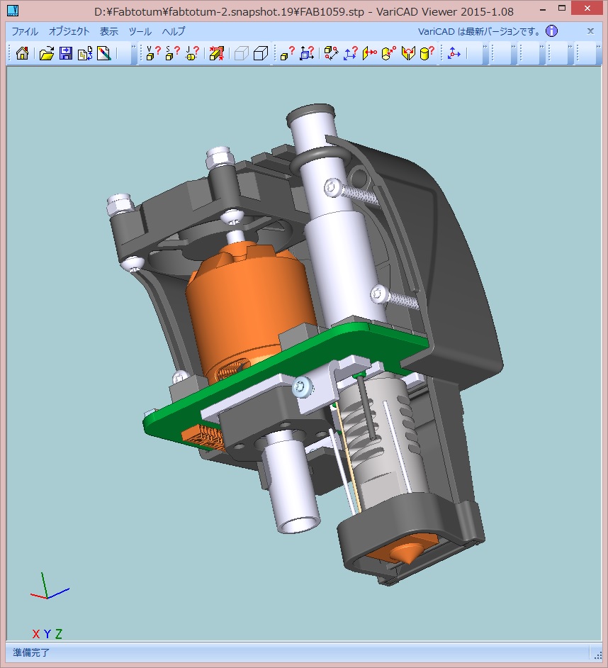
Task: Click the blue coordinate axes icon
Action: pyautogui.click(x=454, y=53)
